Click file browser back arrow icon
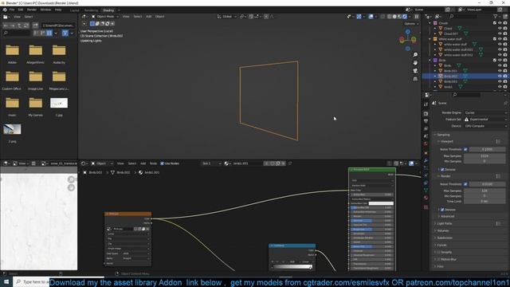510x287 pixels. pos(6,26)
